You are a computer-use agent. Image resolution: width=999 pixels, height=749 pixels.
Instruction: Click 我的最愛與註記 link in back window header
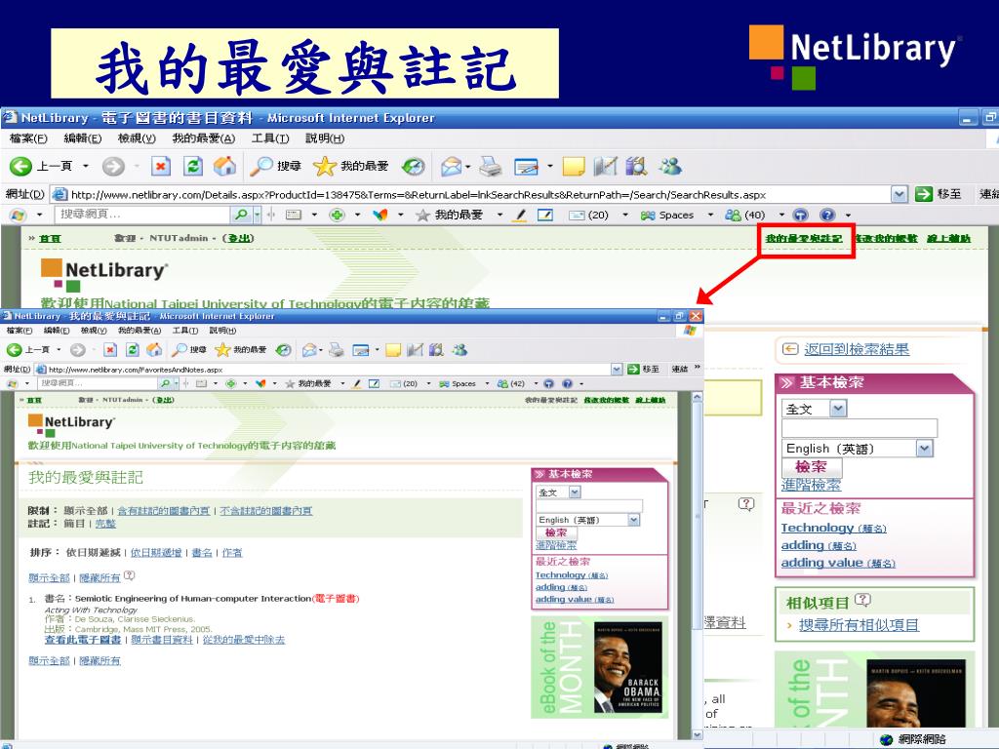click(x=804, y=238)
